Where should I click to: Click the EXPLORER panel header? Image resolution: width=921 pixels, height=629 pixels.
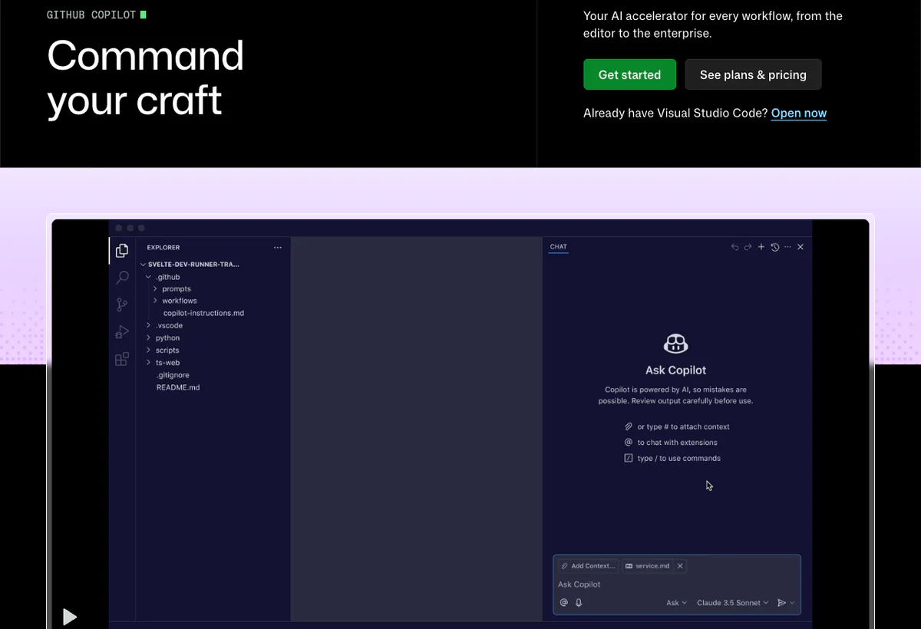pos(163,248)
